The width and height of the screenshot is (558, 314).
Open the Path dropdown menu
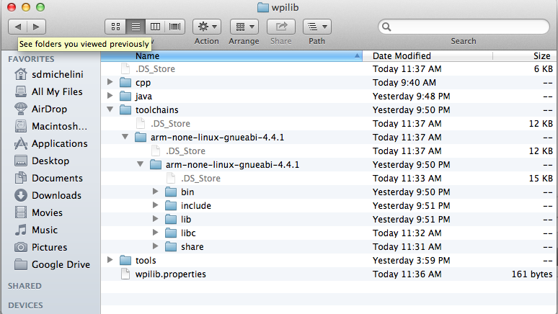(x=317, y=27)
